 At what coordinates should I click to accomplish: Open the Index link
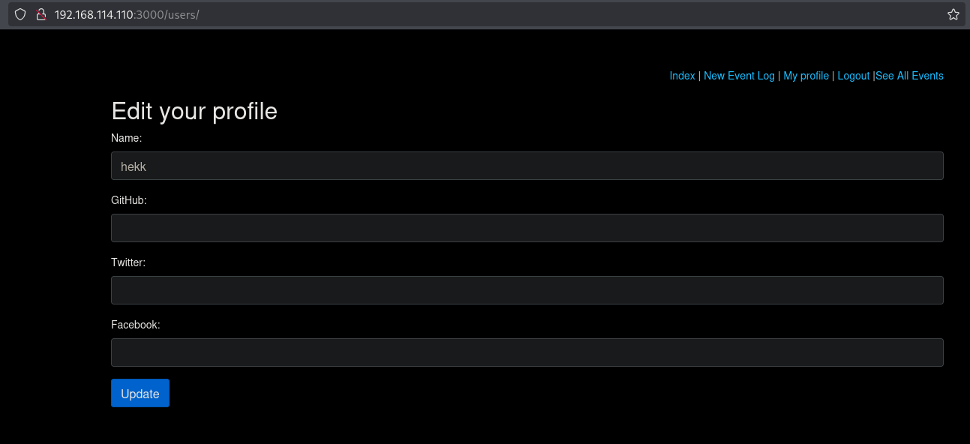point(682,76)
